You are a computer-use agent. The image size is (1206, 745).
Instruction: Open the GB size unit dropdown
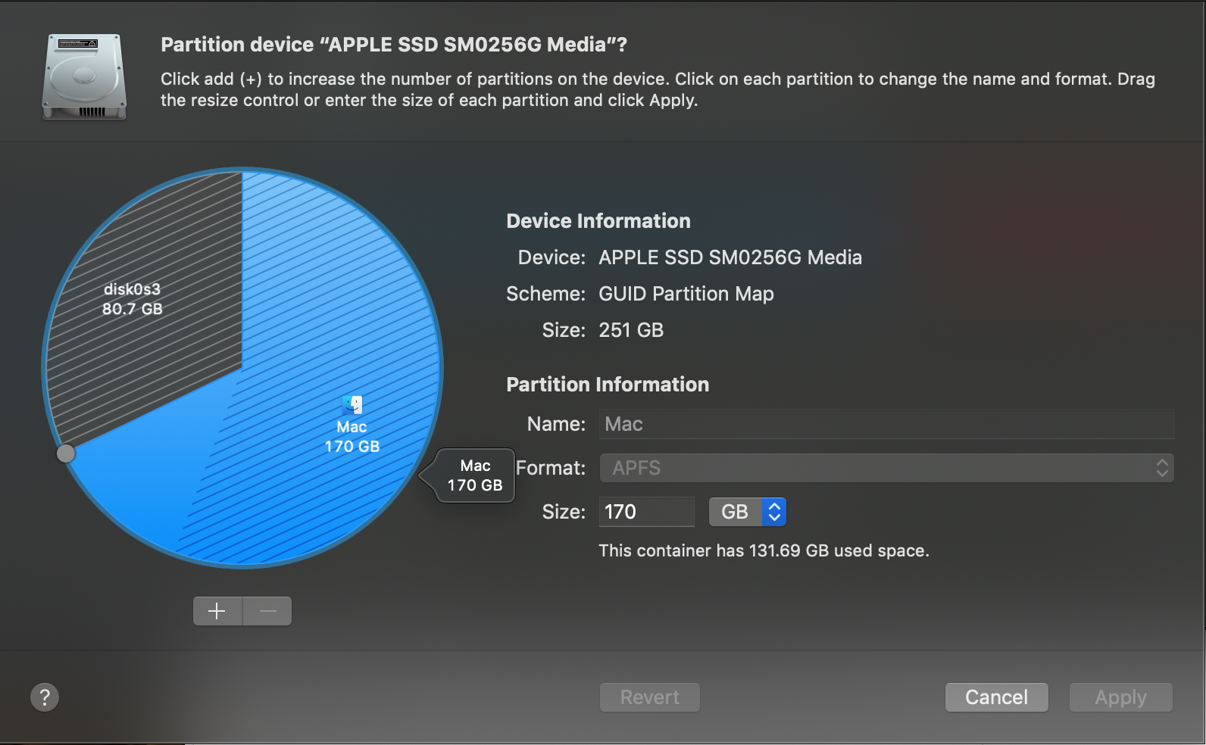tap(747, 512)
